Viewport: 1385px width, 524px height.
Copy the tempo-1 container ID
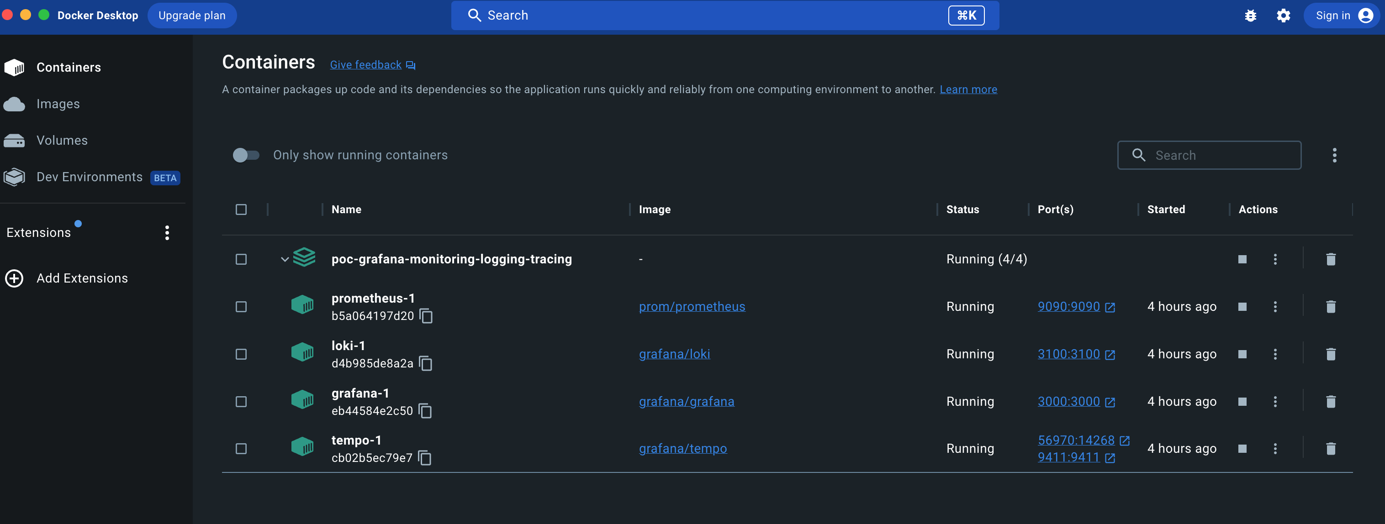(425, 458)
